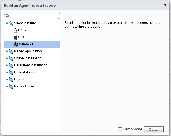Screen dimensions: 171x136
Task: Expand the Persistent Installation node
Action: coord(7,65)
